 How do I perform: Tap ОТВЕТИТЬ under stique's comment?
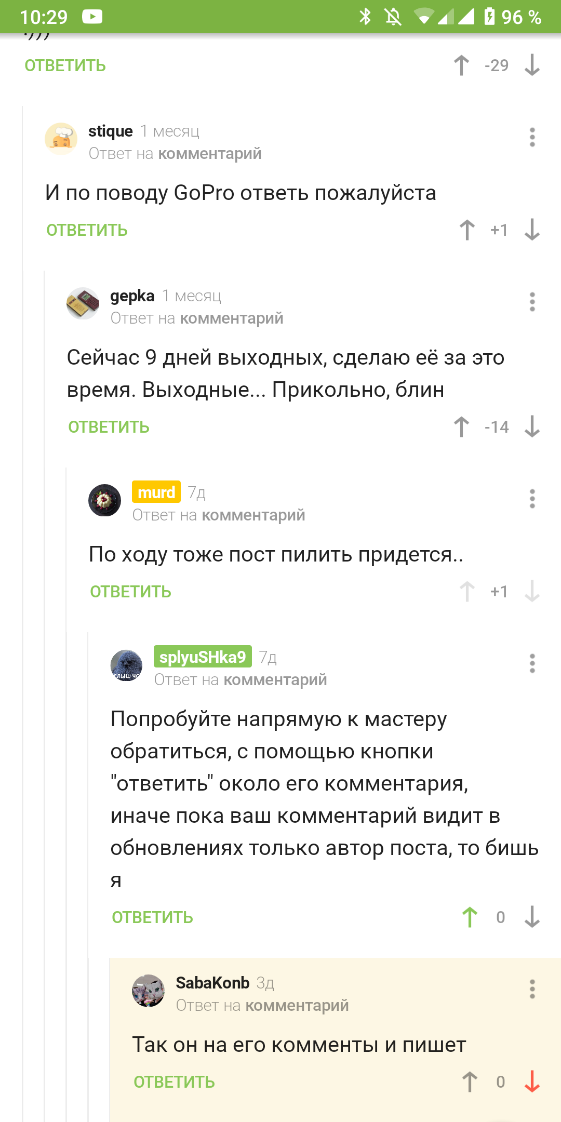(87, 230)
